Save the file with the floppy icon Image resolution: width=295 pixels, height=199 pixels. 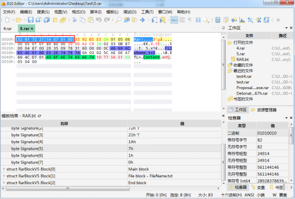[30, 20]
